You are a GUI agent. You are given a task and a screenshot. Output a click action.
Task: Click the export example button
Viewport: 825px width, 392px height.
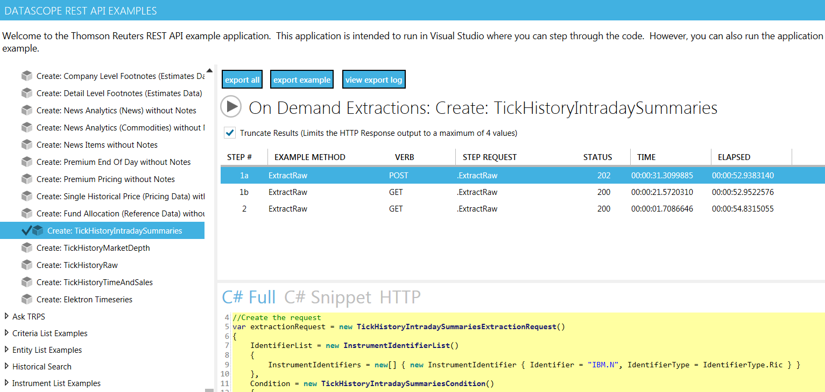tap(302, 79)
